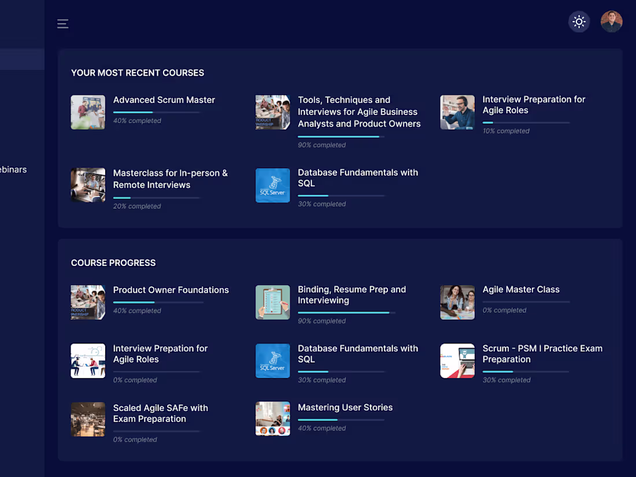636x477 pixels.
Task: Click Mastering User Stories progress bar
Action: (x=341, y=420)
